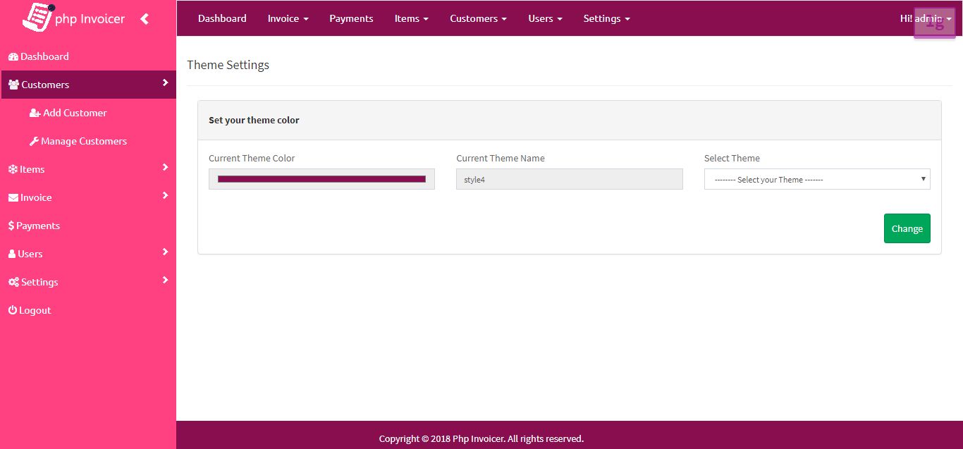
Task: Click the Current Theme Name field
Action: coord(570,179)
